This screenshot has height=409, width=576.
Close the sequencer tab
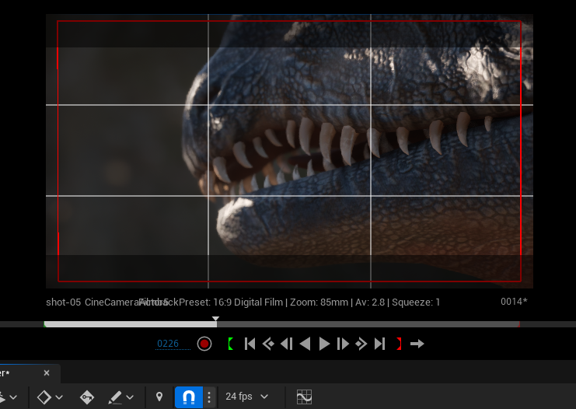[47, 373]
